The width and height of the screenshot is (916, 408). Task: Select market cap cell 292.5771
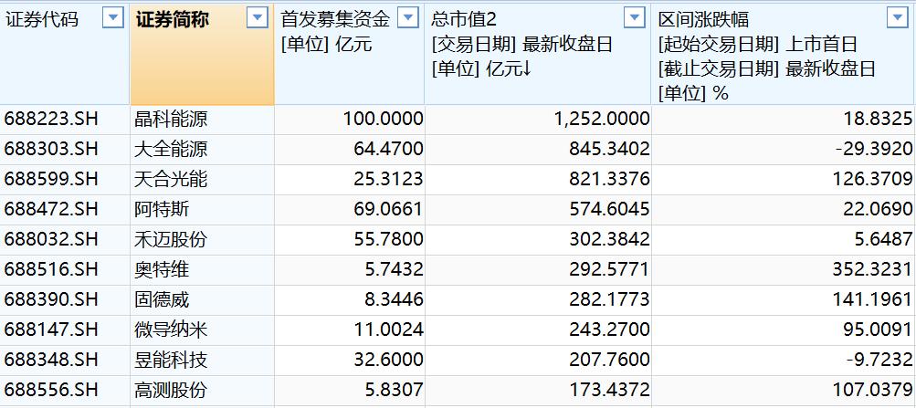click(538, 269)
